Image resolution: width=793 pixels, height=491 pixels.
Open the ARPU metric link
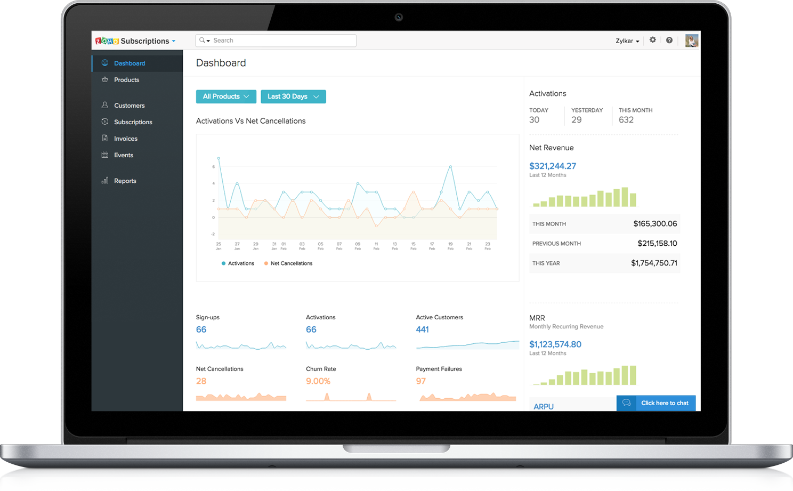[543, 406]
